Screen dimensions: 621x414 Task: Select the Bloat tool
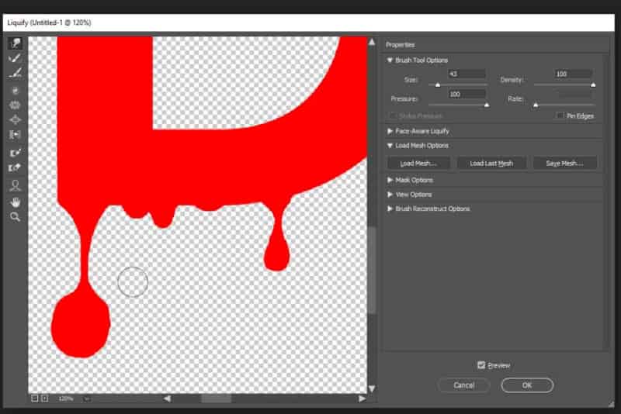[x=15, y=120]
